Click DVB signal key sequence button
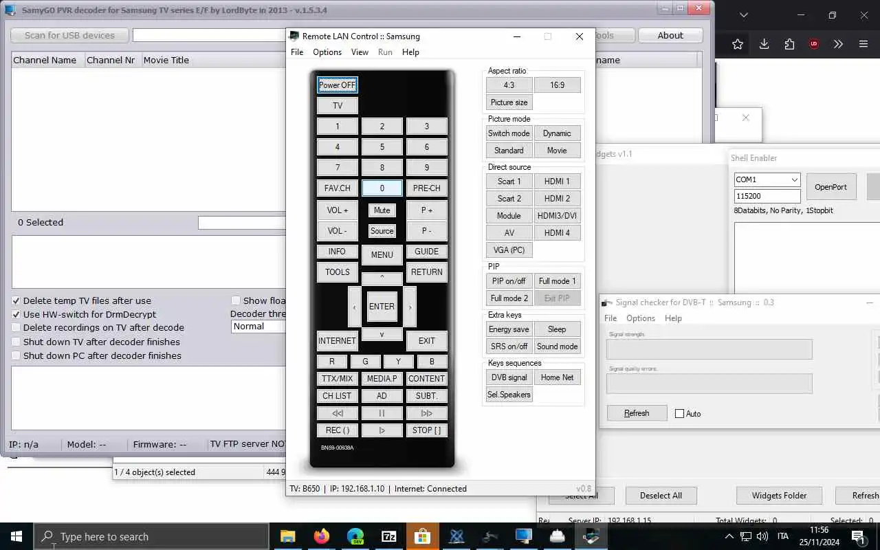This screenshot has width=880, height=550. 509,377
